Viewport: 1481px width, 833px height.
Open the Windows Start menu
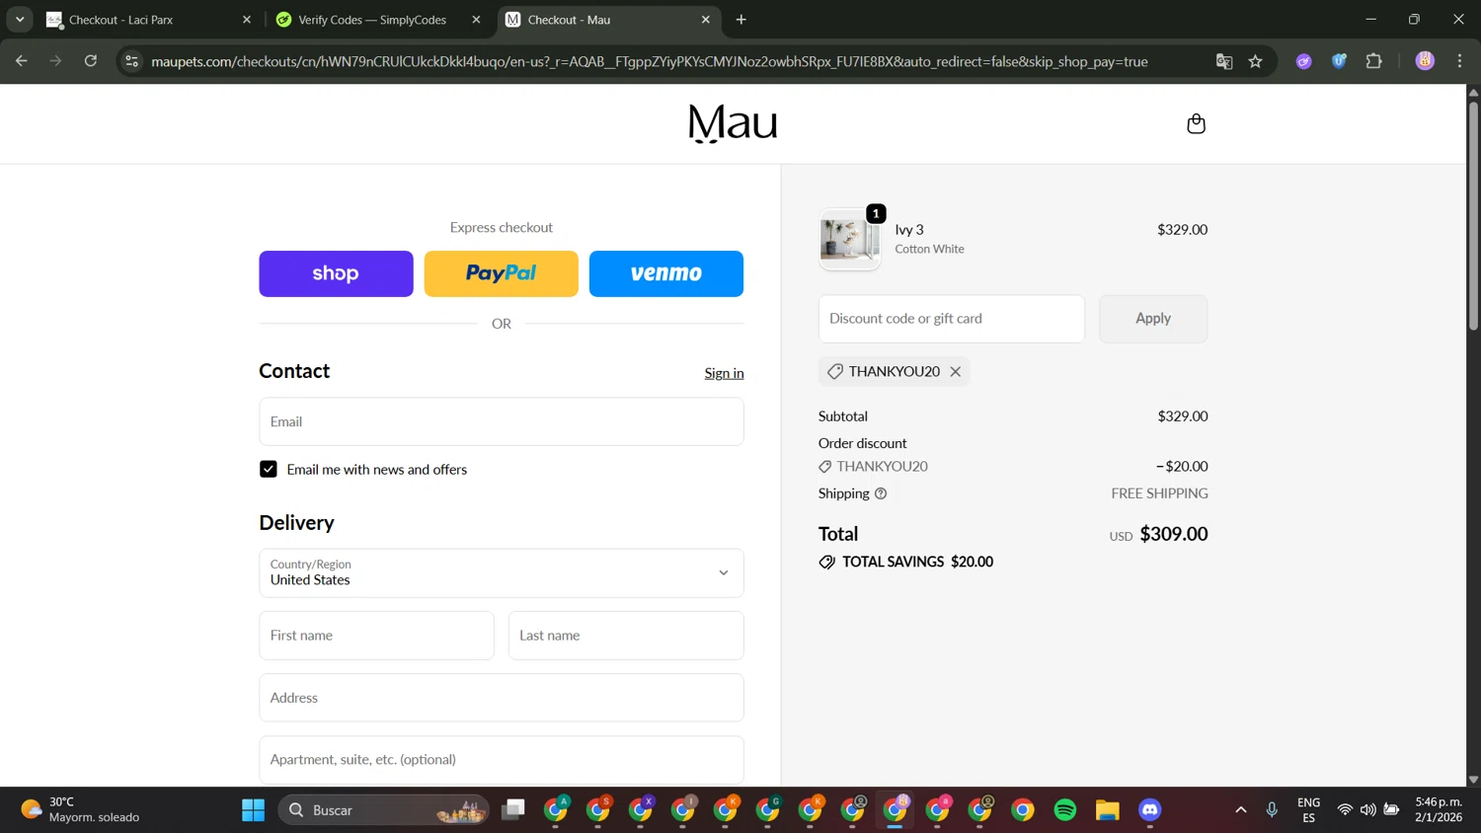(254, 810)
